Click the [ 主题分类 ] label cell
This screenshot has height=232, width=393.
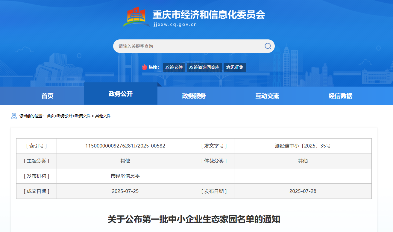coord(37,161)
